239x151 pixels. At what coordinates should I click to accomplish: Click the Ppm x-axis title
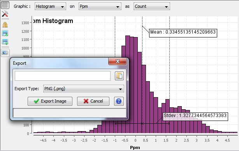[135, 147]
